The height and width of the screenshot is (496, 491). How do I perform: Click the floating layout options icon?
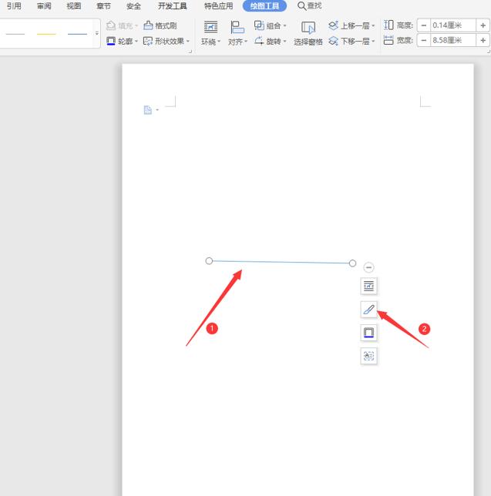[368, 286]
